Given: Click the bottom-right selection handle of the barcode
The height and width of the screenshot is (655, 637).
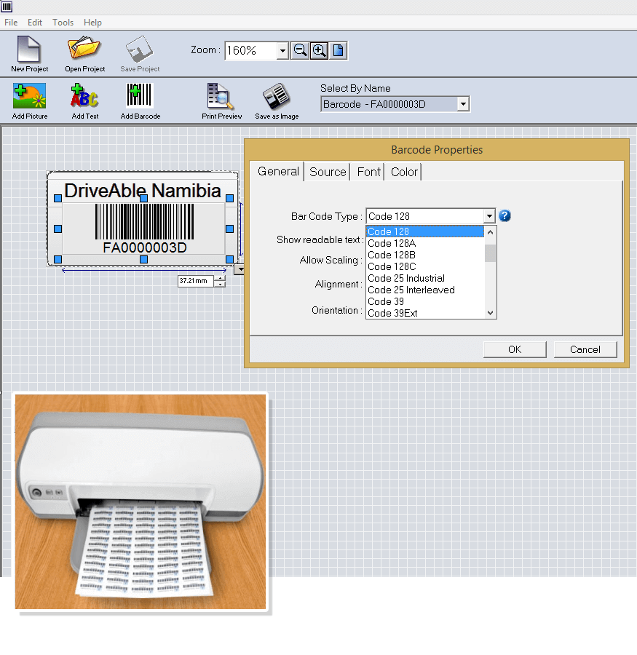Looking at the screenshot, I should tap(229, 259).
